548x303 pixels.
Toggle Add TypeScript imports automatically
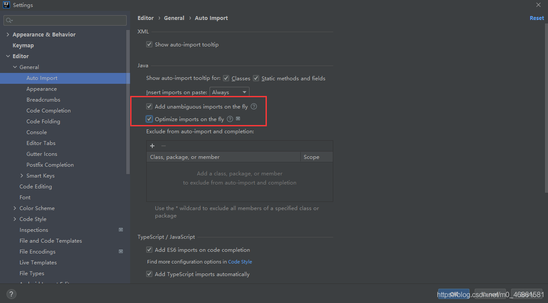pyautogui.click(x=149, y=274)
